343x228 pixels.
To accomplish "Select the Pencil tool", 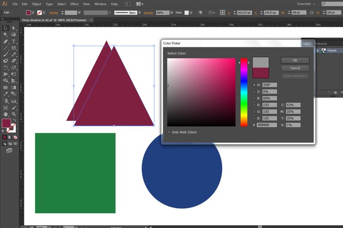I will pos(14,54).
